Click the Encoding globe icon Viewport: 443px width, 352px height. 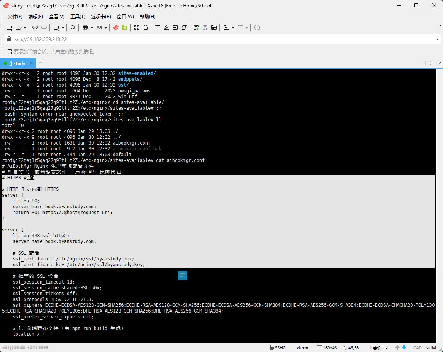tap(85, 27)
